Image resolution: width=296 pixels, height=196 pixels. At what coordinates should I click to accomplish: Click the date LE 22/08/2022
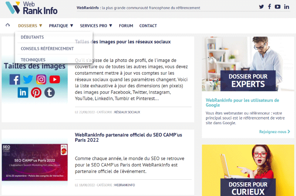pos(85,112)
